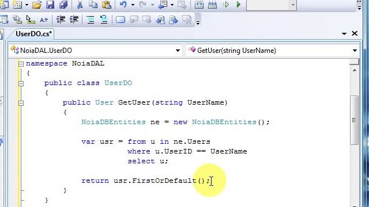Collapse the public class UserDO region
369x207 pixels.
pyautogui.click(x=21, y=83)
